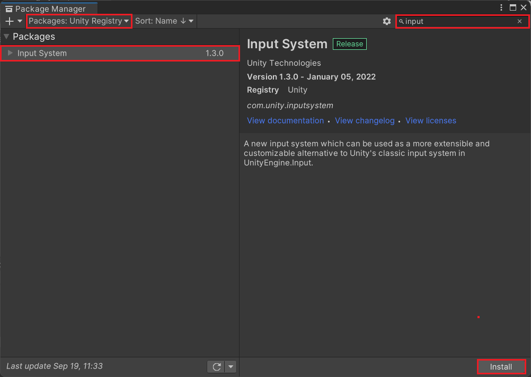Screen dimensions: 531x377
Task: Click the Last update Sep 19 status text
Action: pyautogui.click(x=55, y=366)
